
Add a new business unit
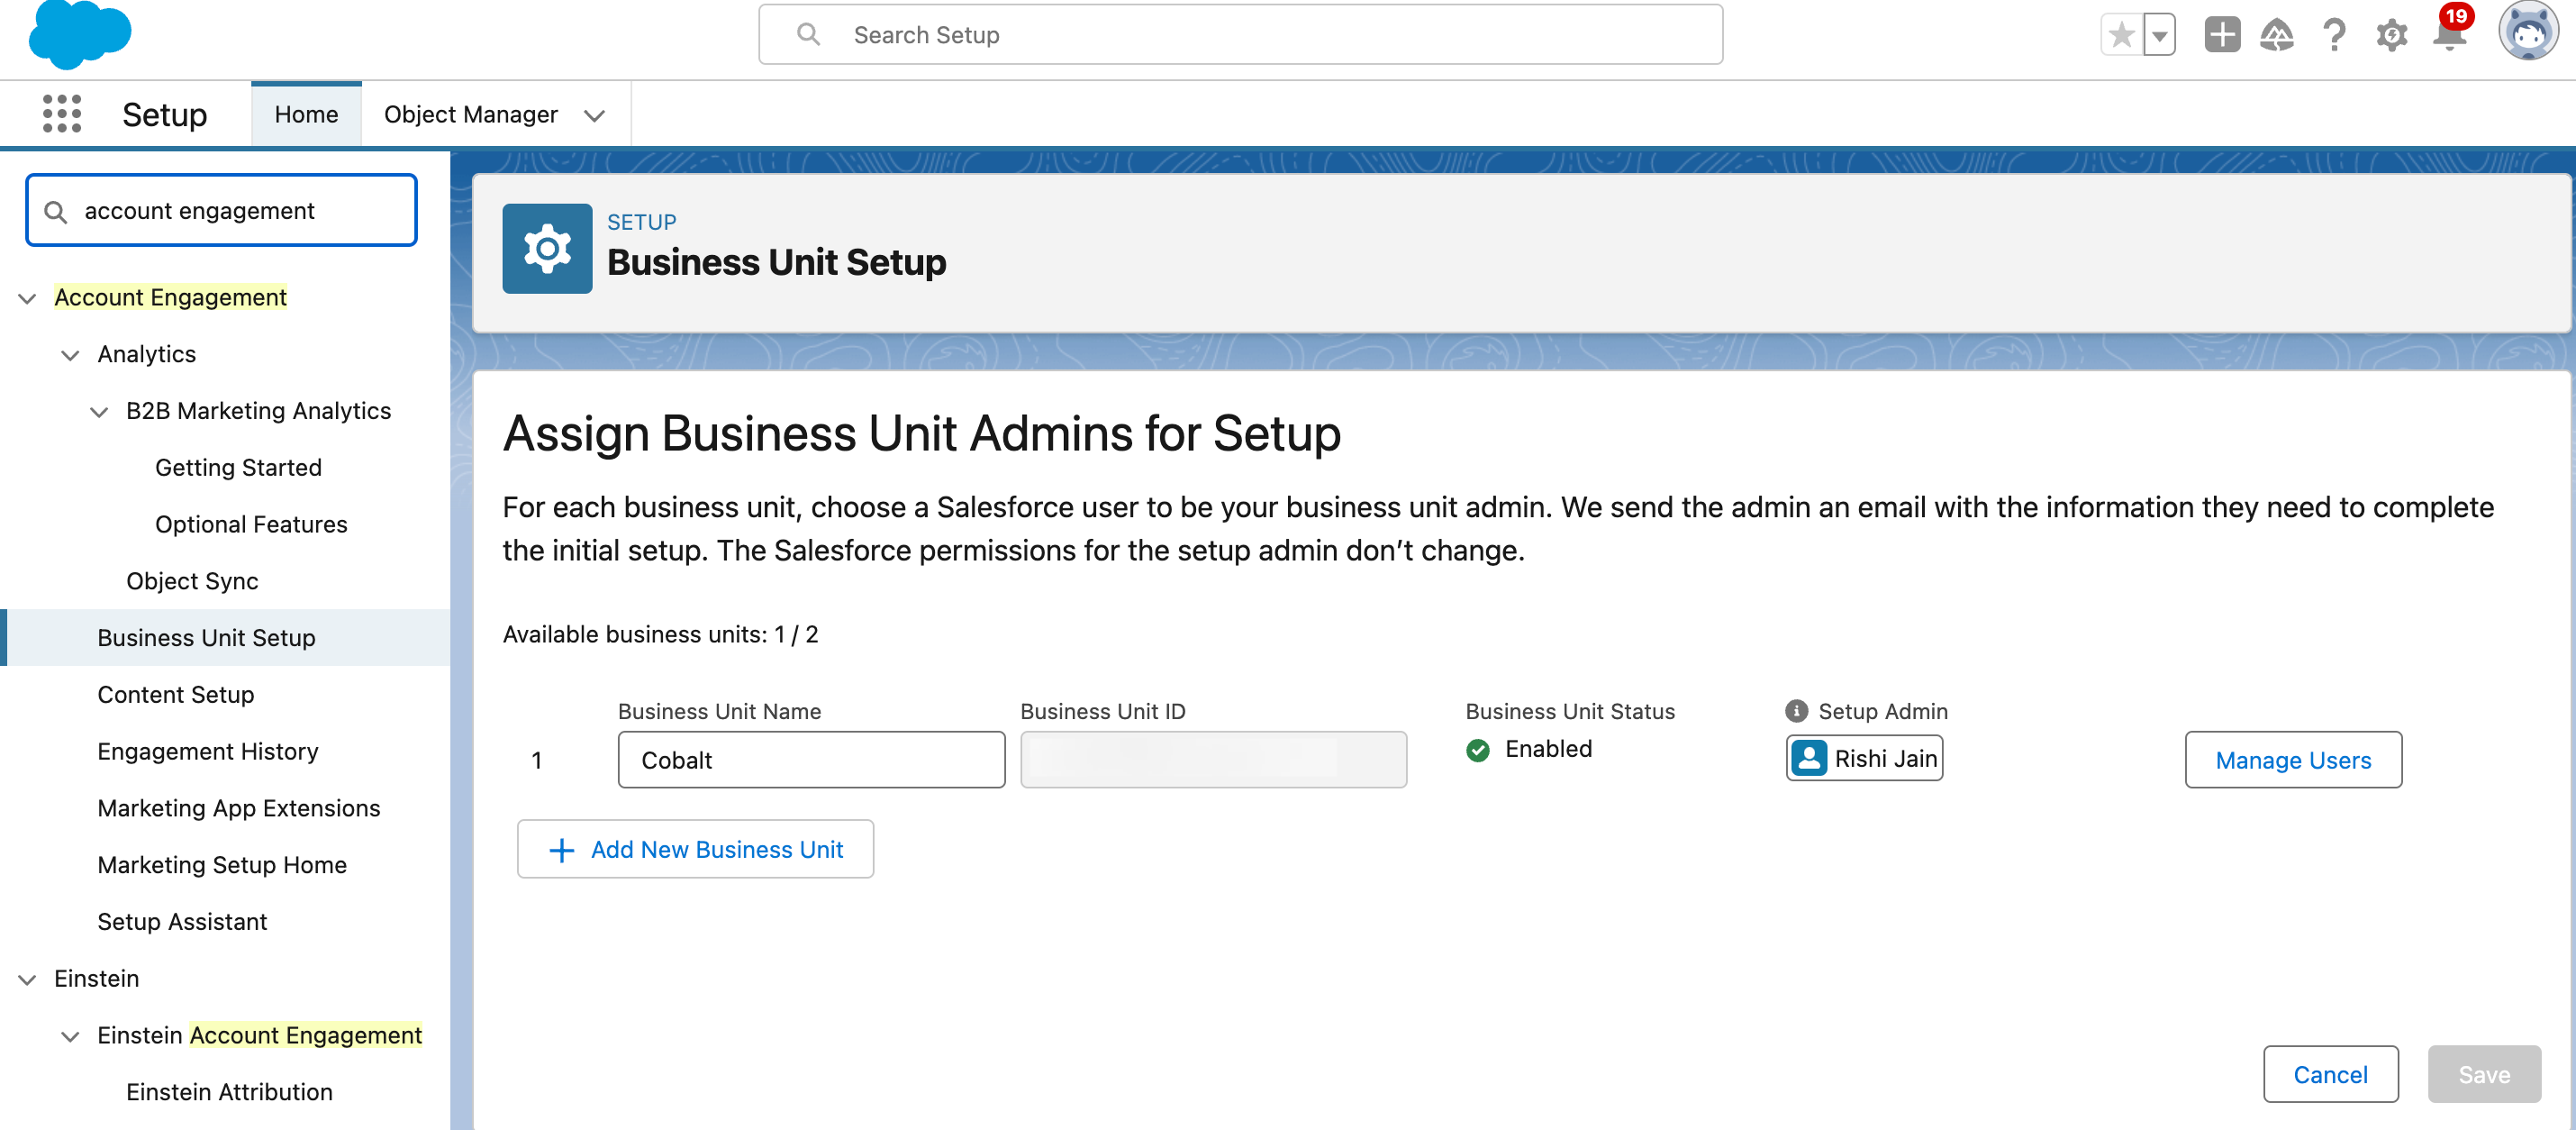695,849
